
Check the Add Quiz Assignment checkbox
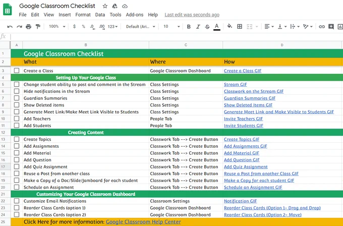17,166
